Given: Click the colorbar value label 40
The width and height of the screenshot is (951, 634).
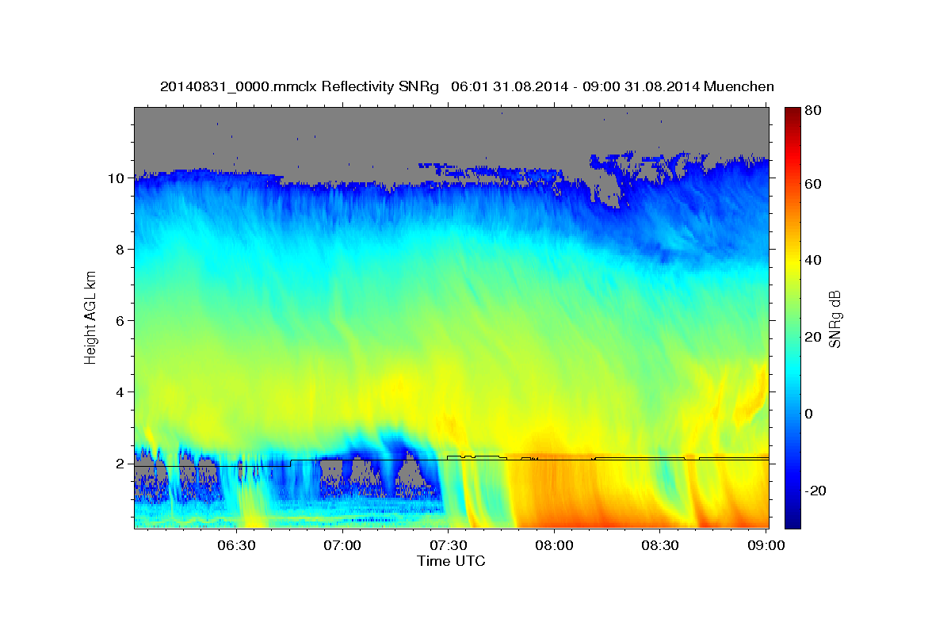Looking at the screenshot, I should [x=815, y=260].
